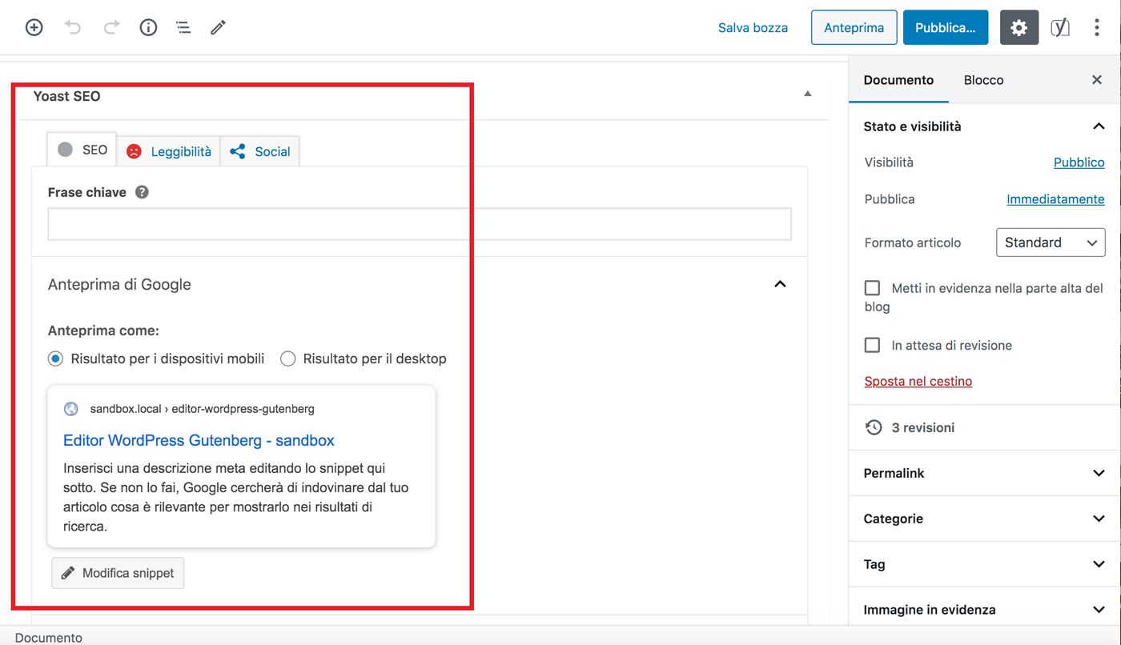Collapse the Anteprima di Google panel
Image resolution: width=1121 pixels, height=645 pixels.
(780, 284)
